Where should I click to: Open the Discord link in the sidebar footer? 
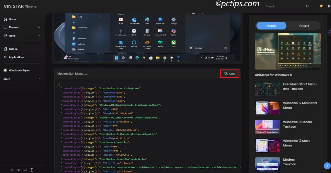click(25, 170)
